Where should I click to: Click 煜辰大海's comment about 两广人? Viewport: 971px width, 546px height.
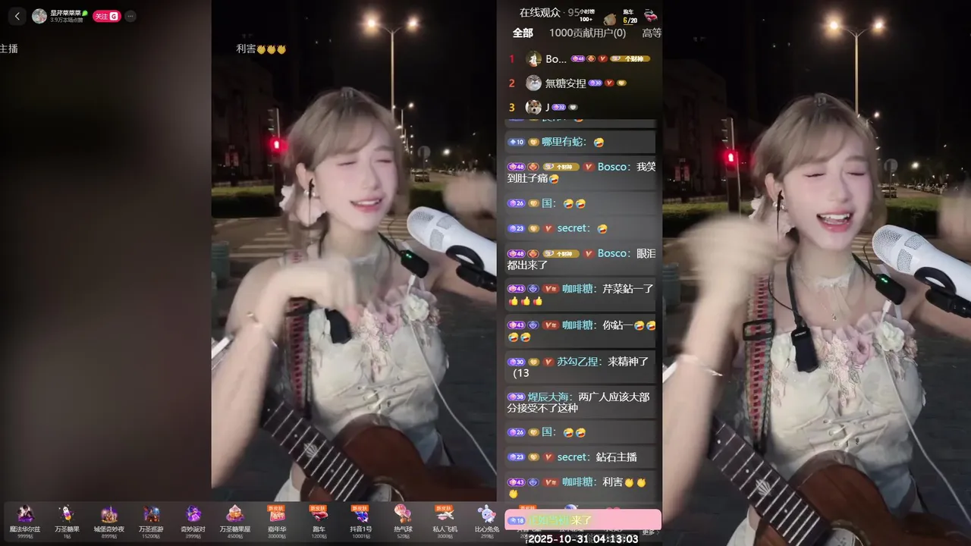[582, 403]
